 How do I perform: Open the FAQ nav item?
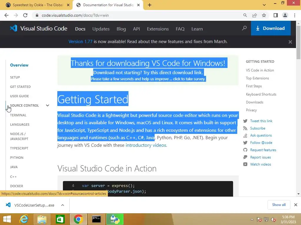[x=180, y=29]
